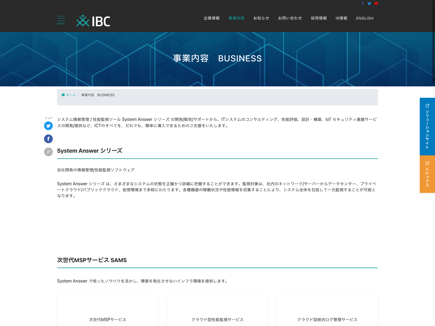
Task: Open the hamburger menu icon
Action: (x=61, y=20)
